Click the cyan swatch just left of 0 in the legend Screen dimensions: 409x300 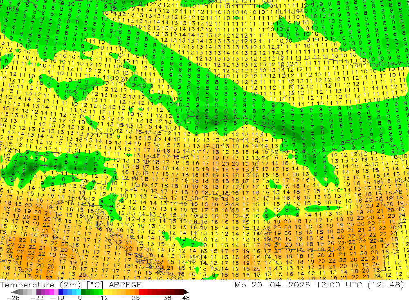pyautogui.click(x=79, y=292)
